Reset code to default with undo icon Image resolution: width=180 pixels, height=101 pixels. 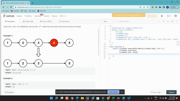pos(168,21)
